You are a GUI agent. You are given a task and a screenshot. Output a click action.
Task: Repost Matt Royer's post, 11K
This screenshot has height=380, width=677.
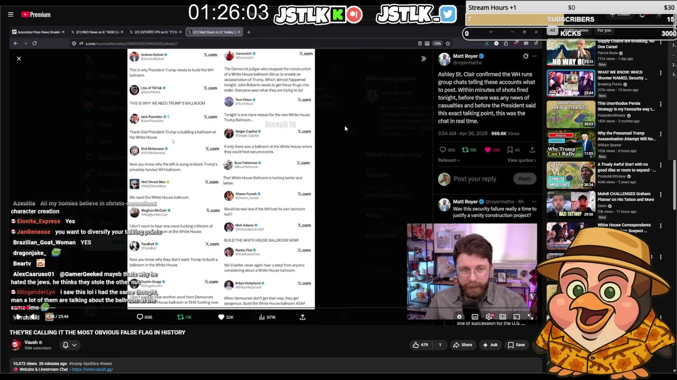pyautogui.click(x=469, y=150)
